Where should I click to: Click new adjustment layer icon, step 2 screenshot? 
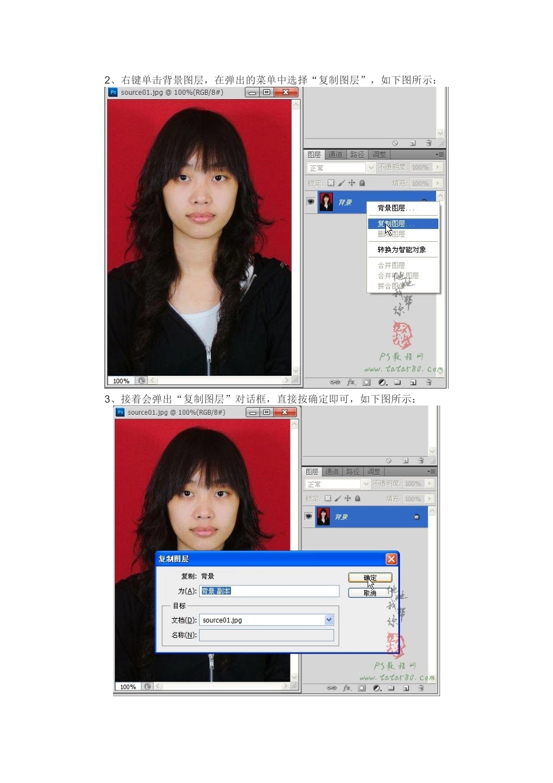(382, 383)
